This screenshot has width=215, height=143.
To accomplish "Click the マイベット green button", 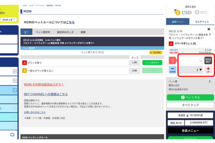I will pos(190,138).
